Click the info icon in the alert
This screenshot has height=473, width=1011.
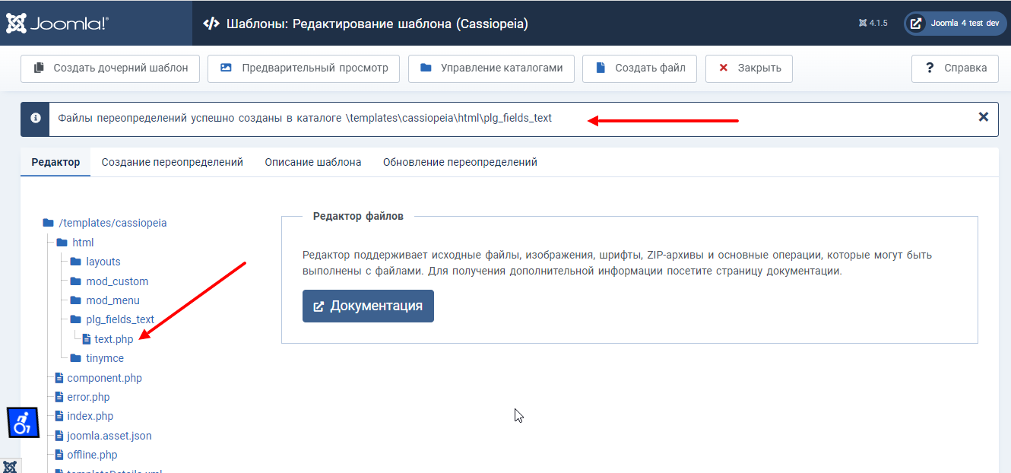pyautogui.click(x=35, y=119)
